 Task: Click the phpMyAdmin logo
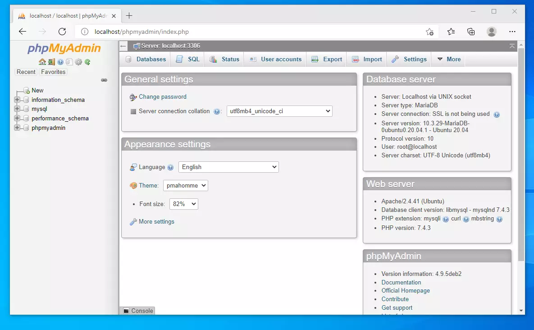pos(64,48)
